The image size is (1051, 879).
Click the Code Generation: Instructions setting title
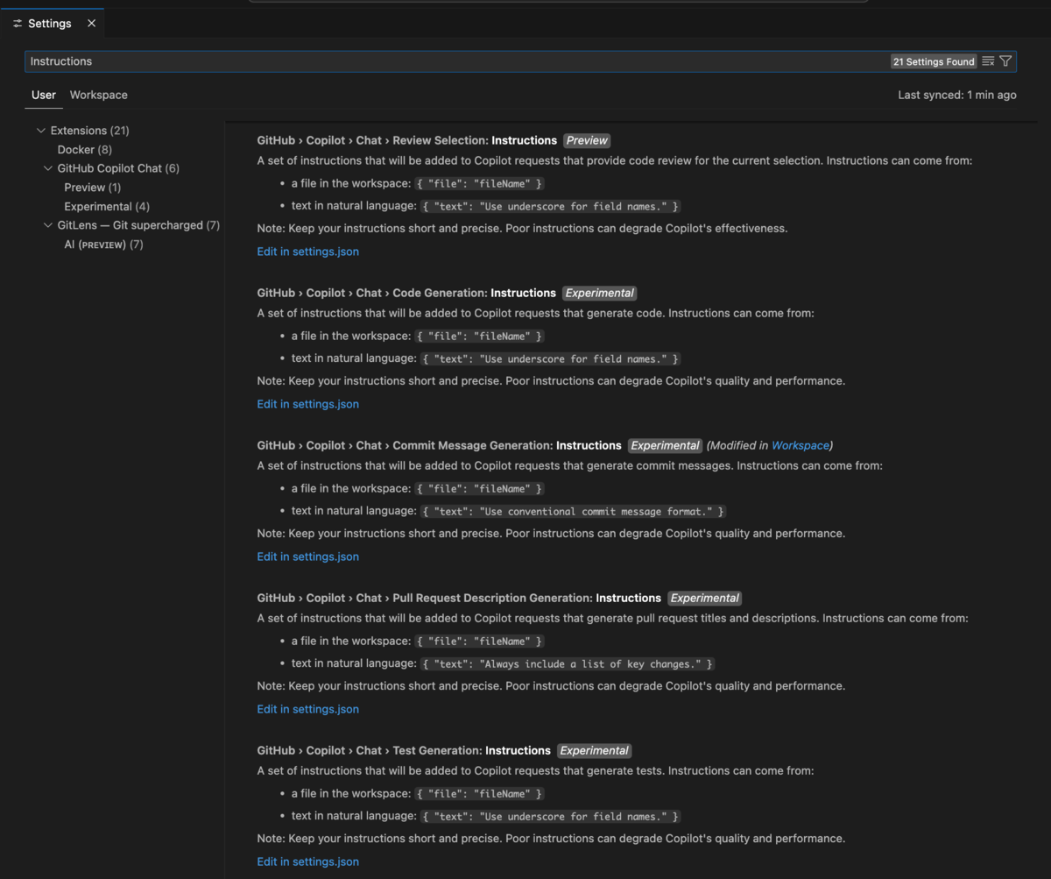coord(406,293)
